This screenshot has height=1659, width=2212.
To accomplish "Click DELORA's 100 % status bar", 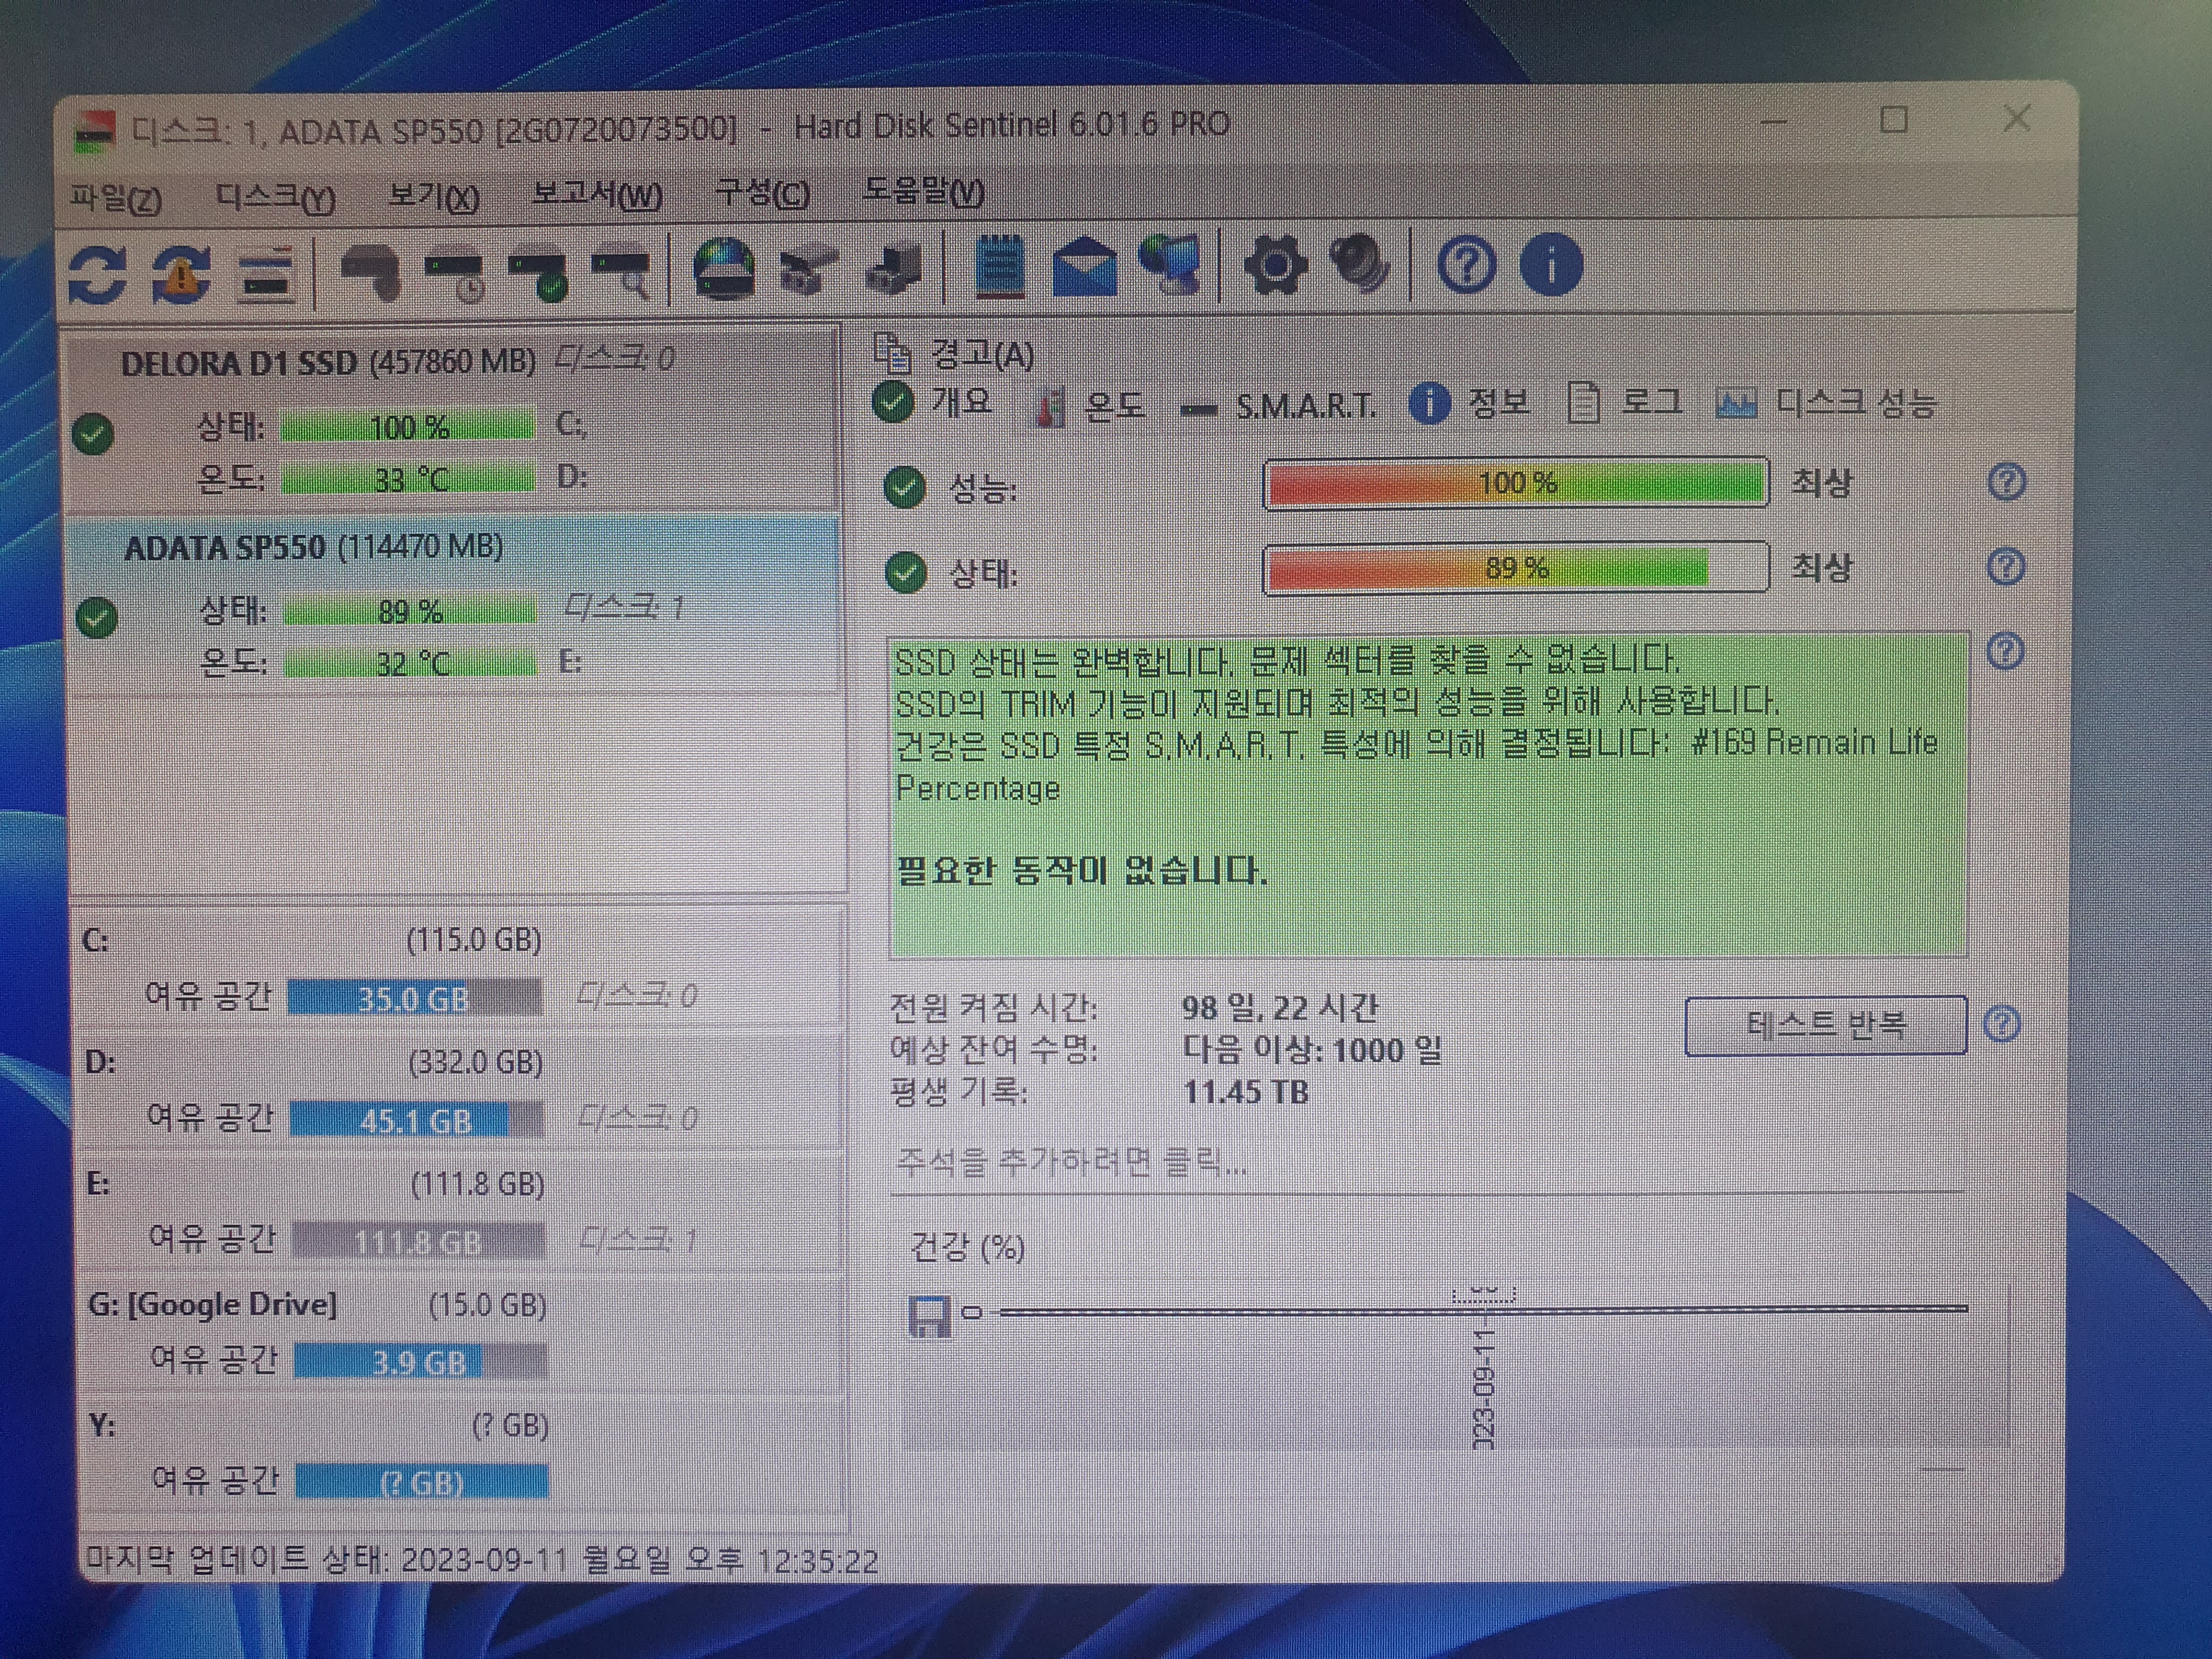I will 408,427.
